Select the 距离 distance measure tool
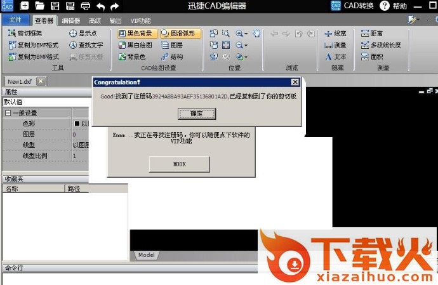The image size is (438, 285). [372, 34]
